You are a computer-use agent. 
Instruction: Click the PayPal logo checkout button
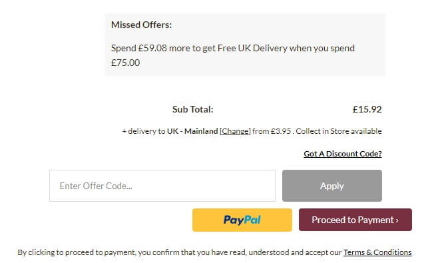pos(242,220)
